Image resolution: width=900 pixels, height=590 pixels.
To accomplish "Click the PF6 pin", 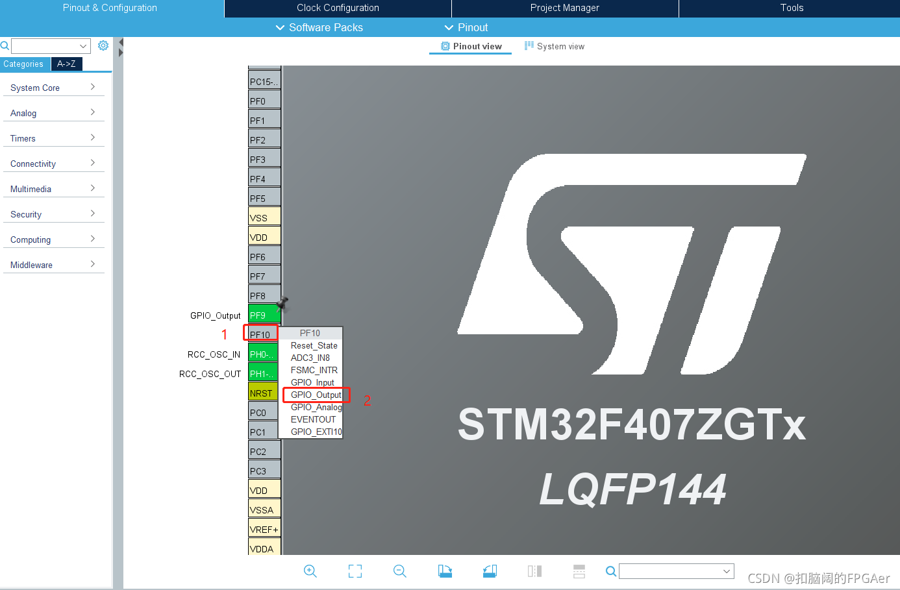I will (x=264, y=256).
